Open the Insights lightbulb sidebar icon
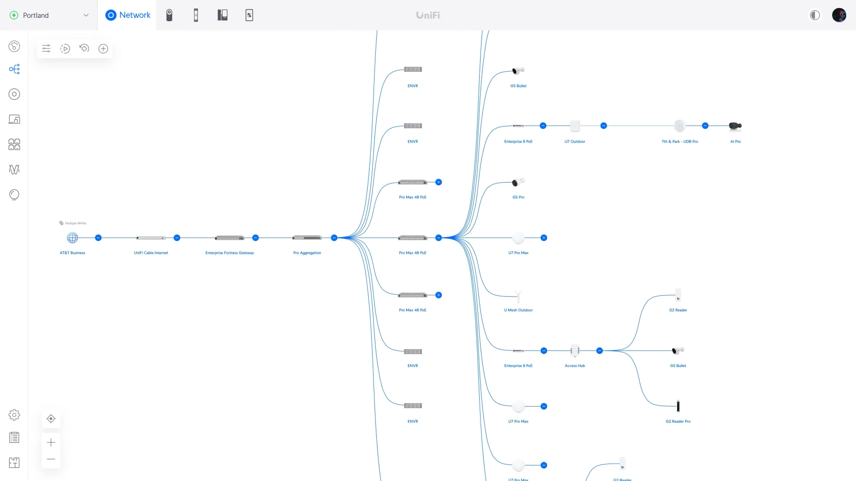856x481 pixels. 14,195
